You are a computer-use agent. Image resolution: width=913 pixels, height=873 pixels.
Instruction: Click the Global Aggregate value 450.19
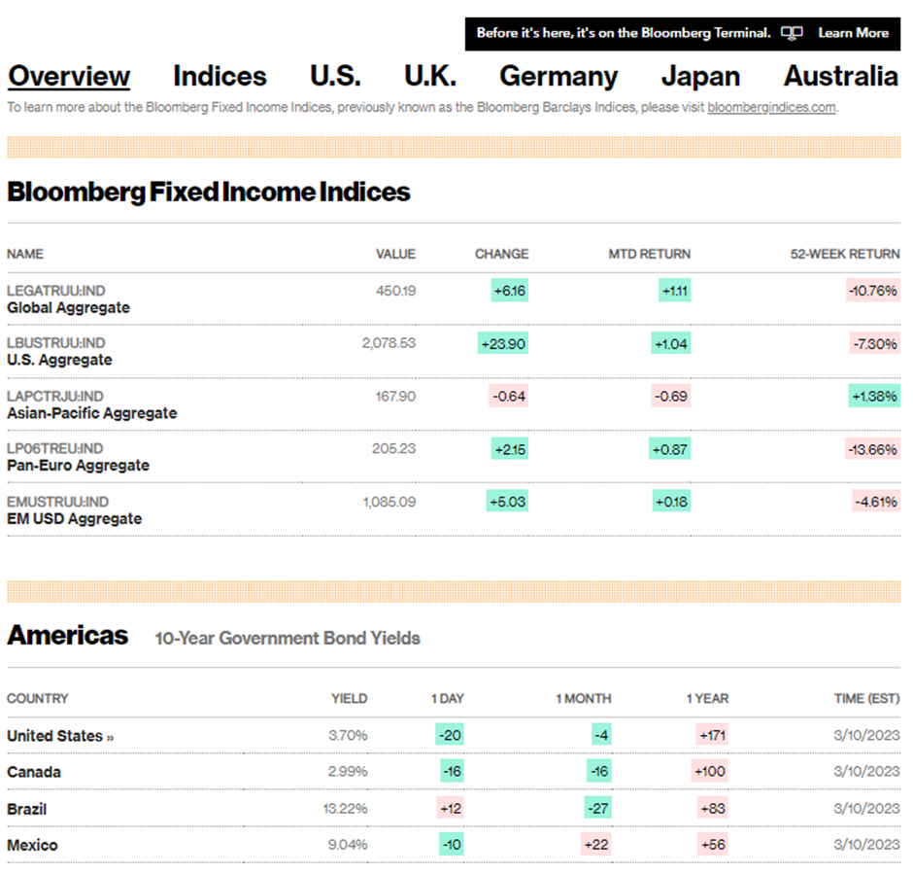pos(396,291)
